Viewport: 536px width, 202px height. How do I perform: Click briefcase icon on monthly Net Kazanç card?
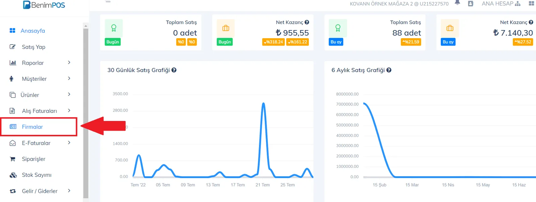coord(450,28)
